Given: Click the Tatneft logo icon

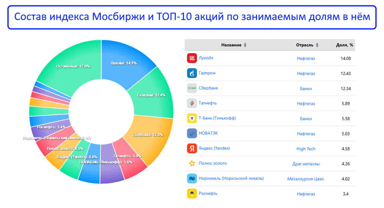Looking at the screenshot, I should [x=192, y=103].
